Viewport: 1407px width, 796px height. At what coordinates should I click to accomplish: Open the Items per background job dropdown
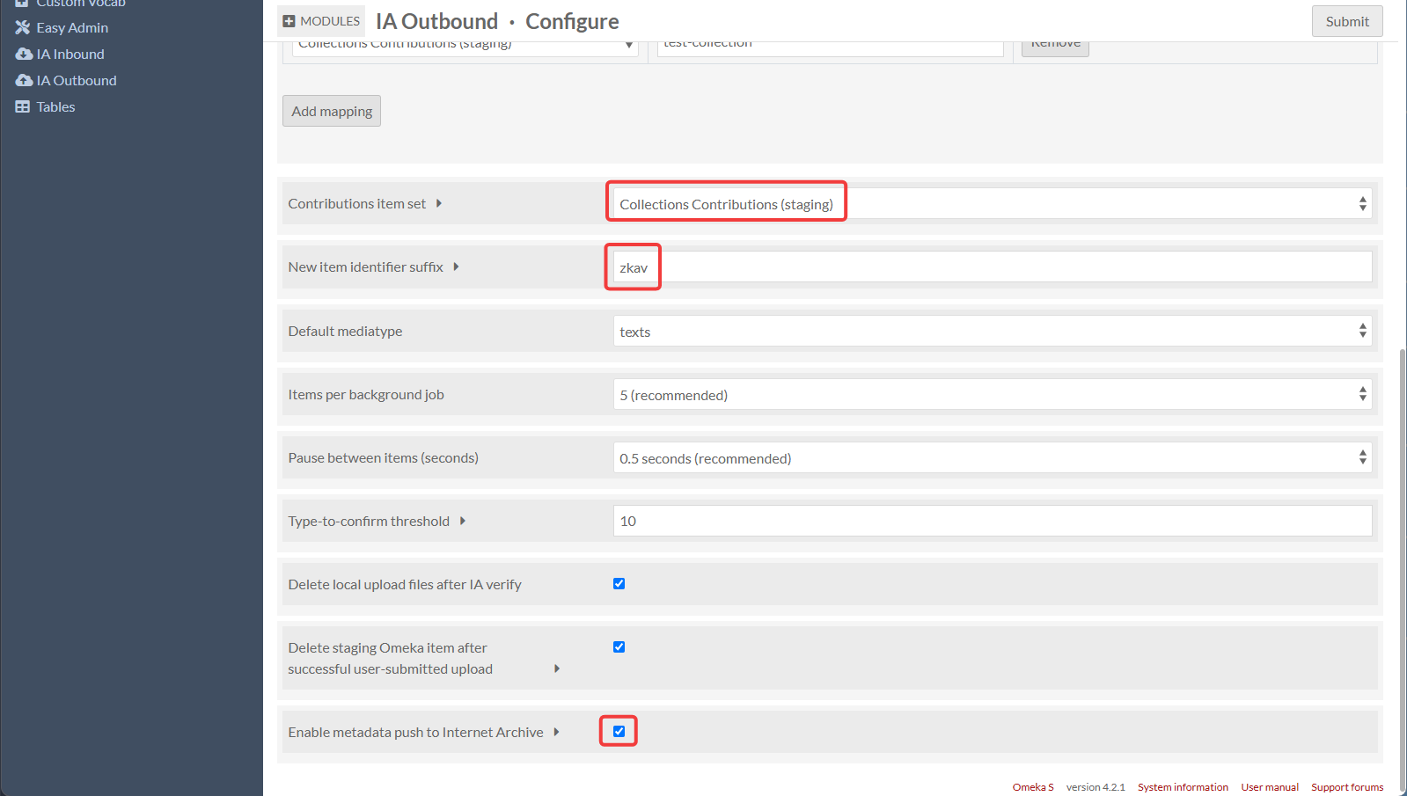point(993,395)
